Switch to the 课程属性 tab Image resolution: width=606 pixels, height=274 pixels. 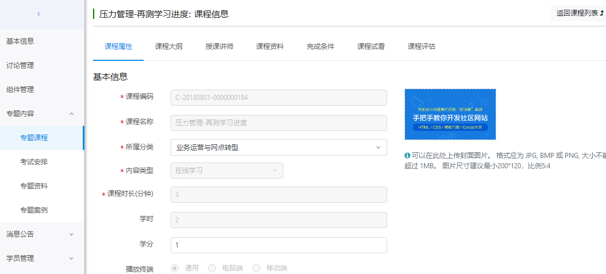point(118,47)
